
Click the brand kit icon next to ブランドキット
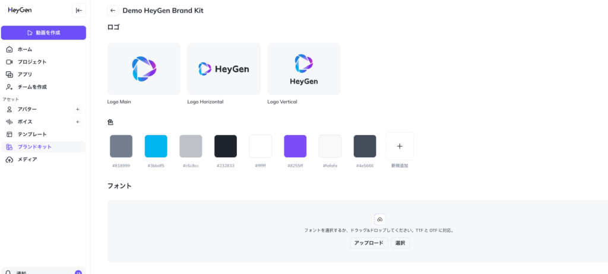9,147
